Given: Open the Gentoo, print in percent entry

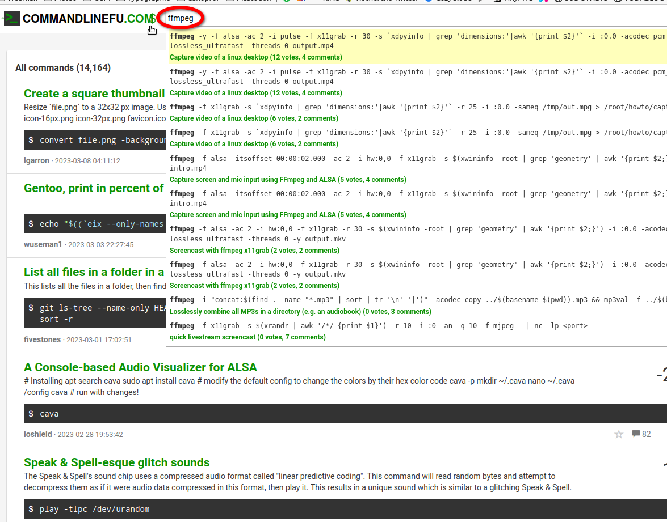Looking at the screenshot, I should point(94,188).
